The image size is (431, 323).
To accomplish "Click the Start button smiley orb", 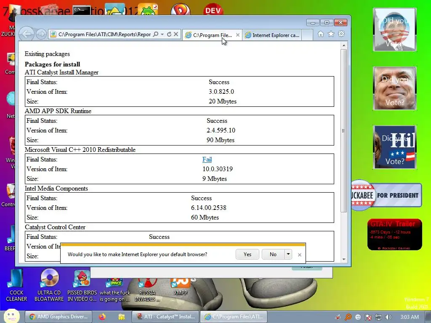I will pos(11,316).
